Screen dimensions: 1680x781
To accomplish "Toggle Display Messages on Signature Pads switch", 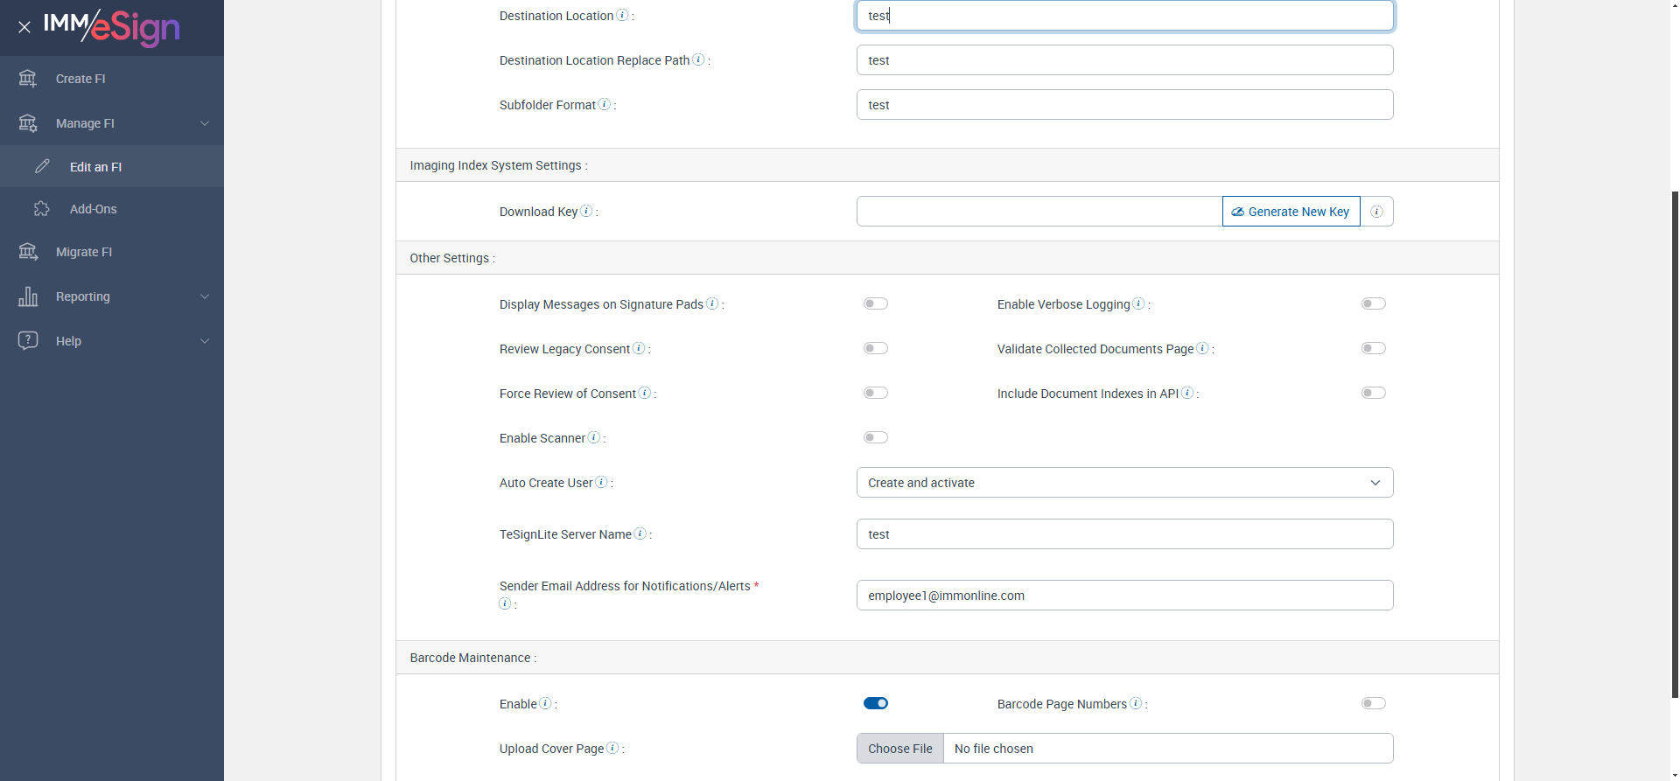I will click(x=875, y=303).
